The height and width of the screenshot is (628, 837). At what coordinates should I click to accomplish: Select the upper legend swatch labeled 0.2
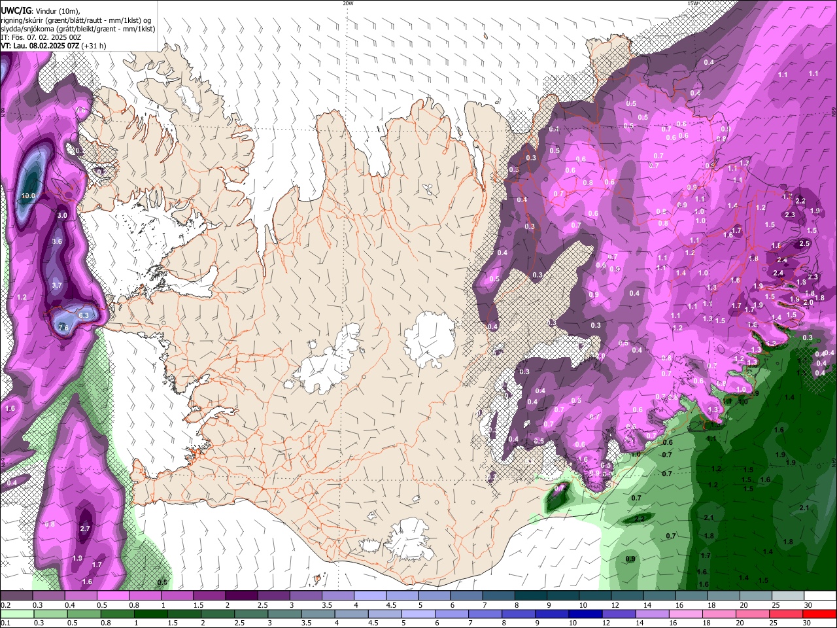pos(16,596)
